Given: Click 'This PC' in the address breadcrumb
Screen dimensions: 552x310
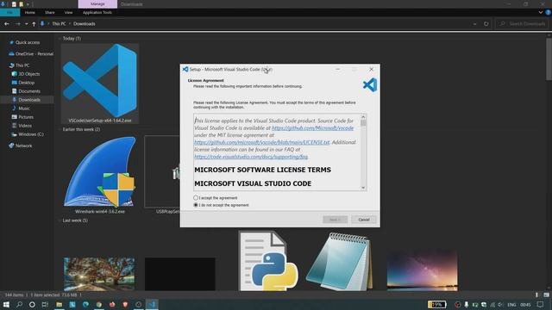Looking at the screenshot, I should pos(59,24).
